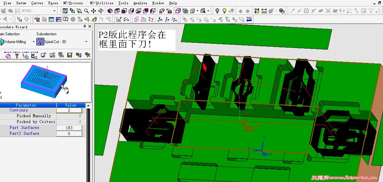Switch to isometric purple cube view
Screen dimensions: 383x182
point(110,11)
